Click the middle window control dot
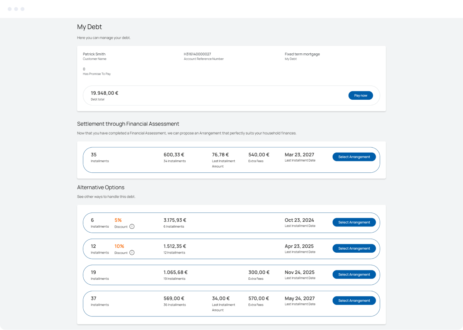 click(x=16, y=9)
